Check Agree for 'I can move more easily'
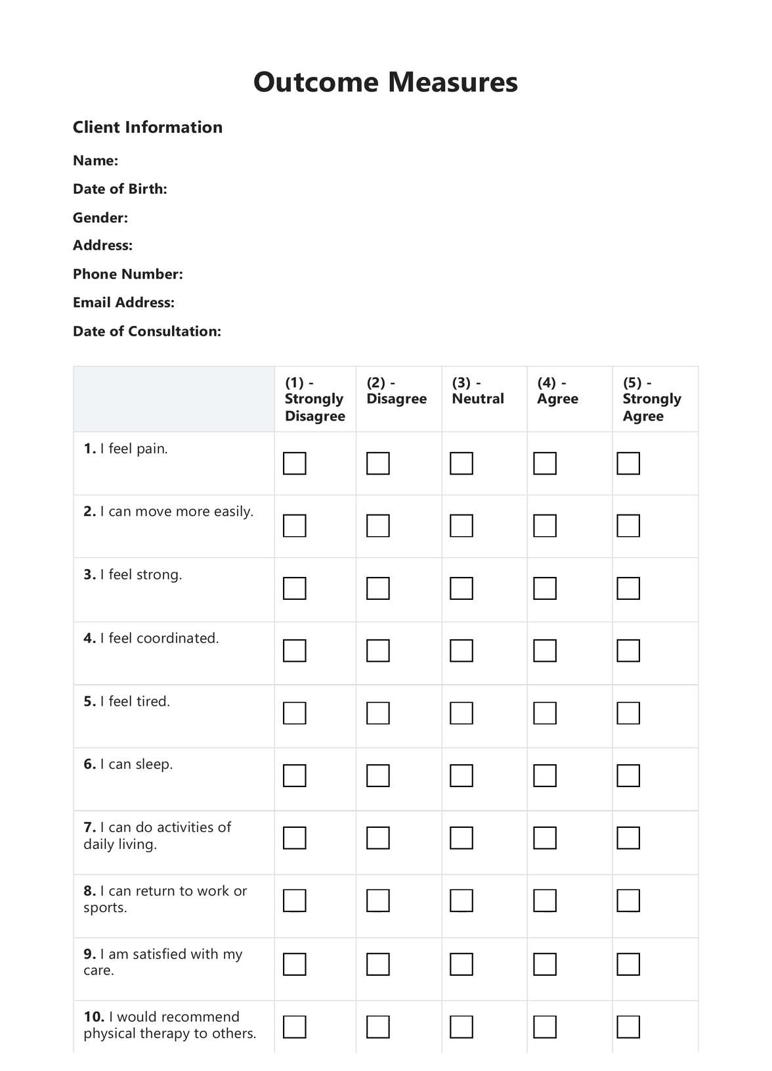 [x=545, y=526]
